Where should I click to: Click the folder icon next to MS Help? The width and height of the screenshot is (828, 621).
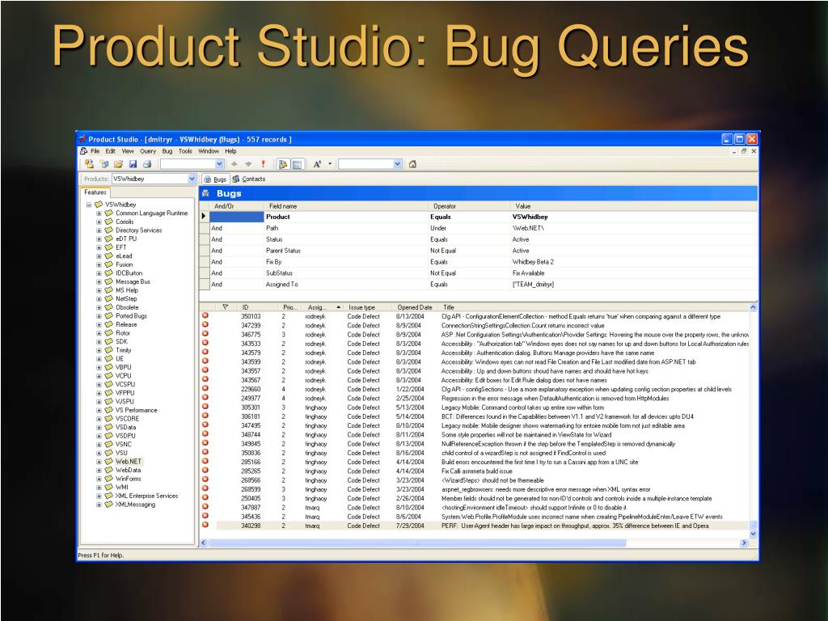pos(109,290)
